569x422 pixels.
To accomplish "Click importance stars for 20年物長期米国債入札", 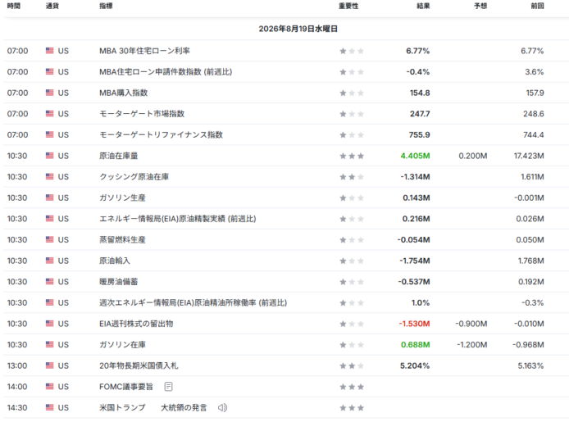I will (352, 365).
